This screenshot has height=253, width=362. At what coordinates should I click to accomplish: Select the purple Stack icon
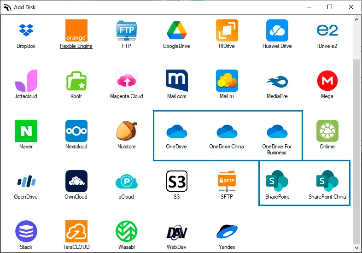[26, 231]
